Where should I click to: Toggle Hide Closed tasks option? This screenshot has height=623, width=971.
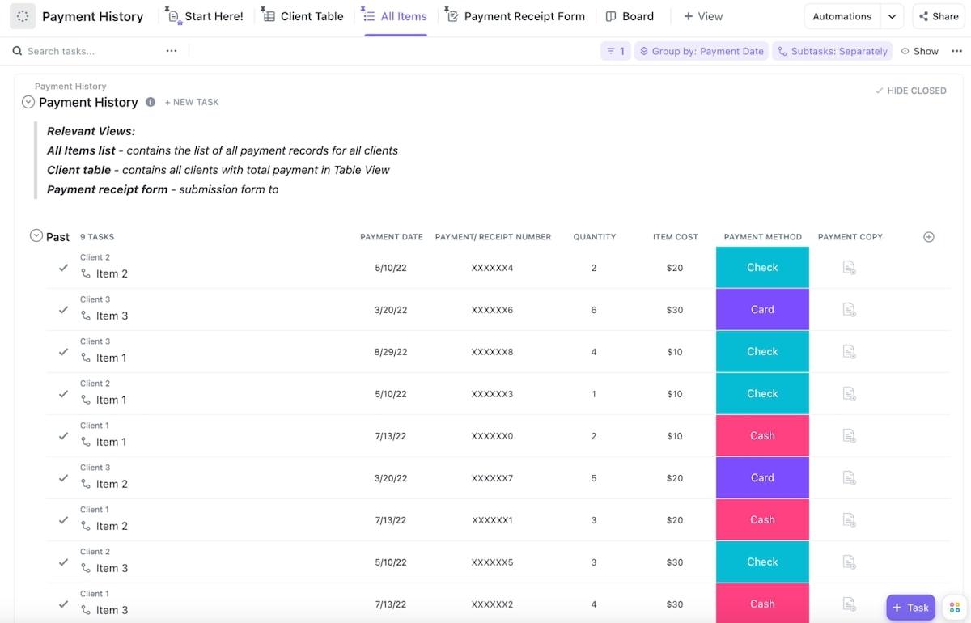[x=910, y=91]
